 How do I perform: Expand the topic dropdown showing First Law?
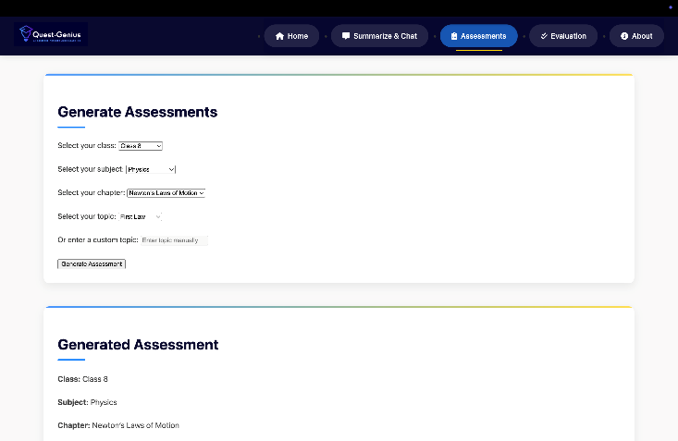[141, 216]
